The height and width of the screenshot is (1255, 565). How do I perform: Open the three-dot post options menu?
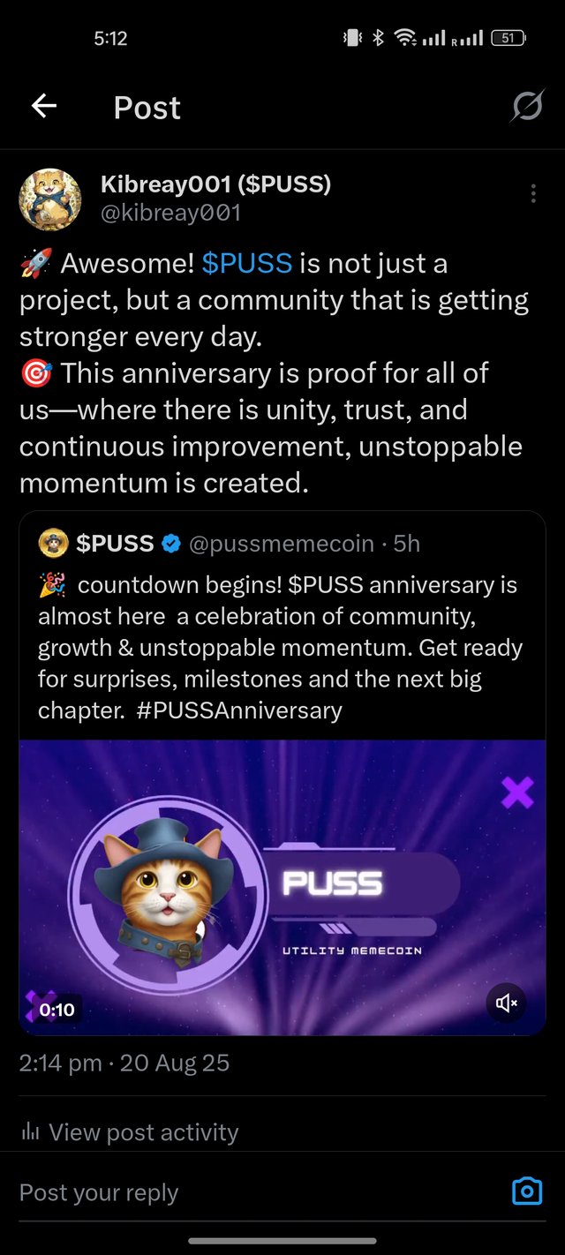533,194
